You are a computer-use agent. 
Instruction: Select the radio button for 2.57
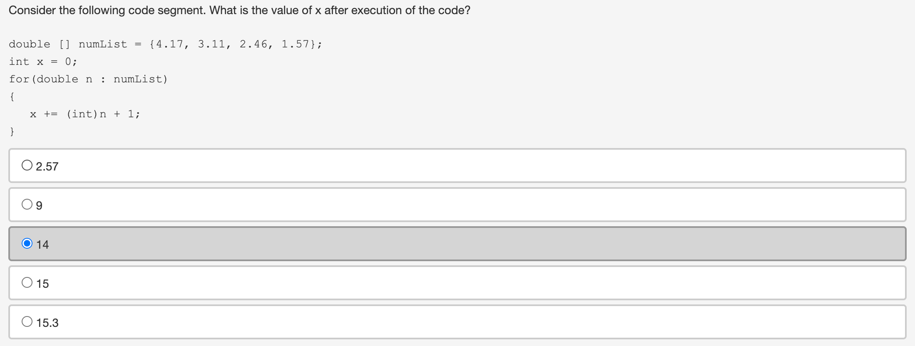point(27,165)
